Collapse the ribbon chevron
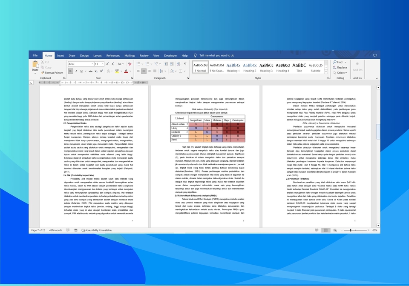Viewport: 409px width, 286px height. (x=377, y=78)
